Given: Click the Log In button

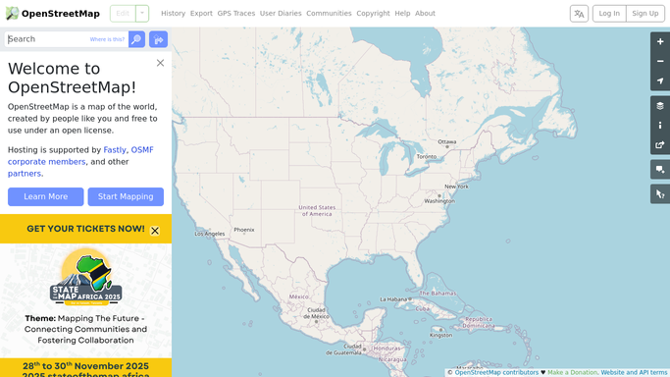Looking at the screenshot, I should (609, 14).
